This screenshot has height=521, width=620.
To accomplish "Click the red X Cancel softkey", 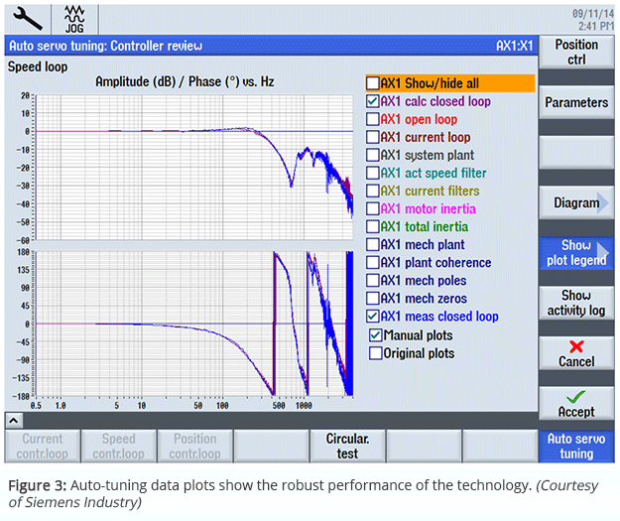I will (576, 353).
